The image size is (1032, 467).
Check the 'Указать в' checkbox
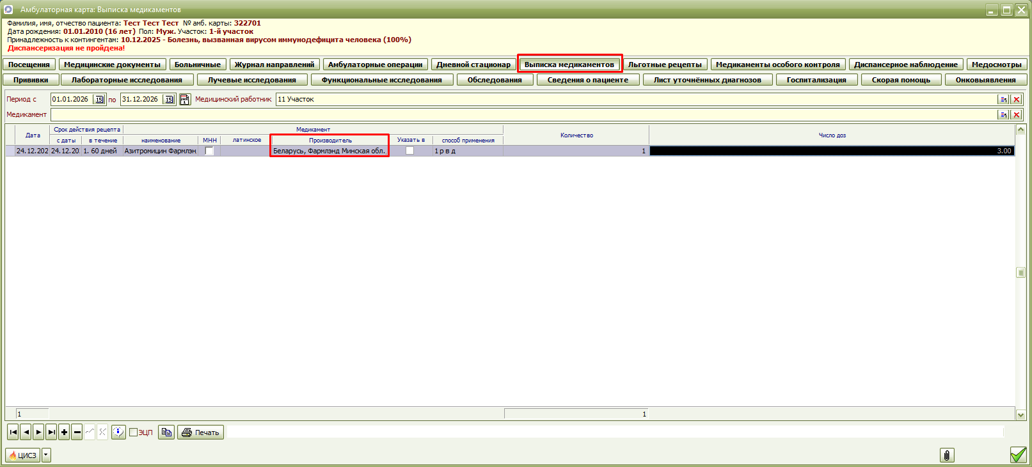[409, 151]
